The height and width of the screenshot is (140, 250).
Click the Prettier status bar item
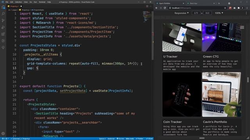click(x=140, y=139)
